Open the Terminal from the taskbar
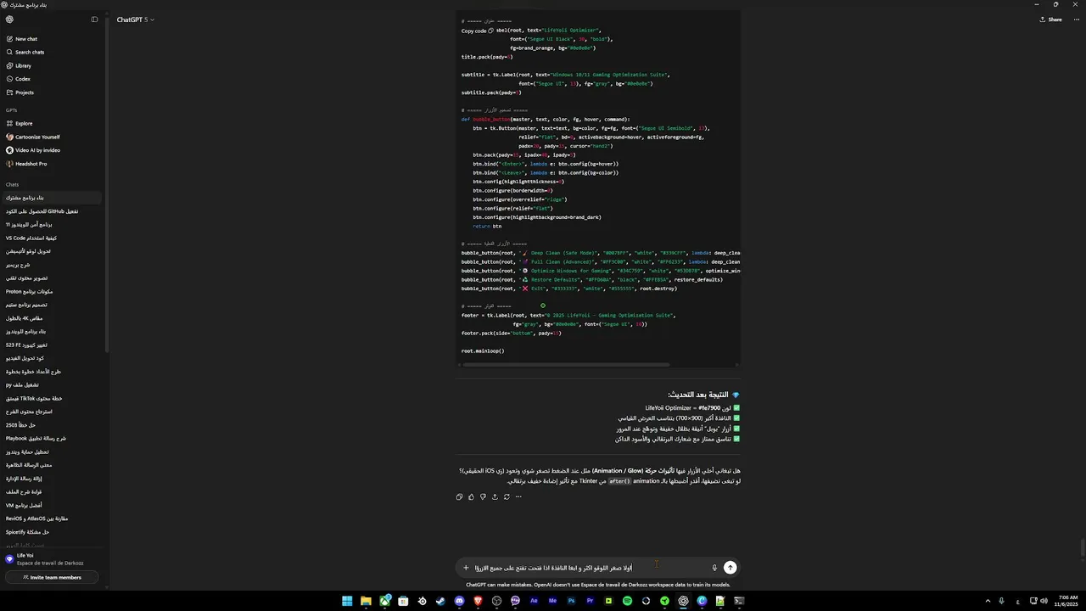This screenshot has width=1086, height=611. click(739, 601)
